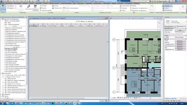Image resolution: width=187 pixels, height=105 pixels.
Task: Open the Вставка ribbon tab
Action: [32, 3]
